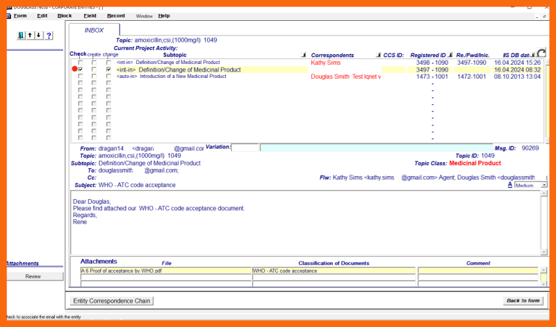Click the Variation input field
The width and height of the screenshot is (556, 327).
(245, 147)
